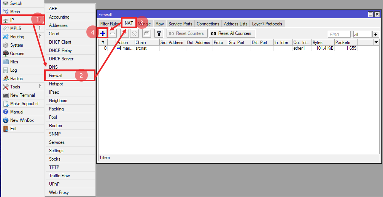Click the Comment note icon

pos(146,33)
